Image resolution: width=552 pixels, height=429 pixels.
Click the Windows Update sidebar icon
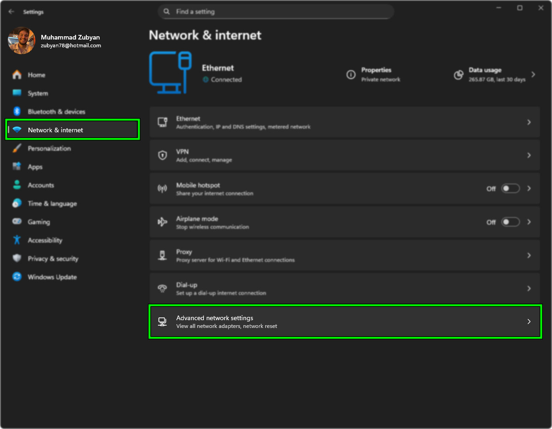[17, 277]
